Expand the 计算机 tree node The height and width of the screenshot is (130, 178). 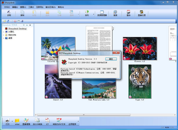click(x=4, y=32)
